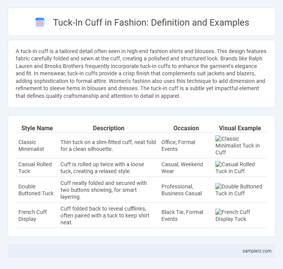Click the 'Double Buttoned Tuck in Cuff' alt text

pos(239,190)
